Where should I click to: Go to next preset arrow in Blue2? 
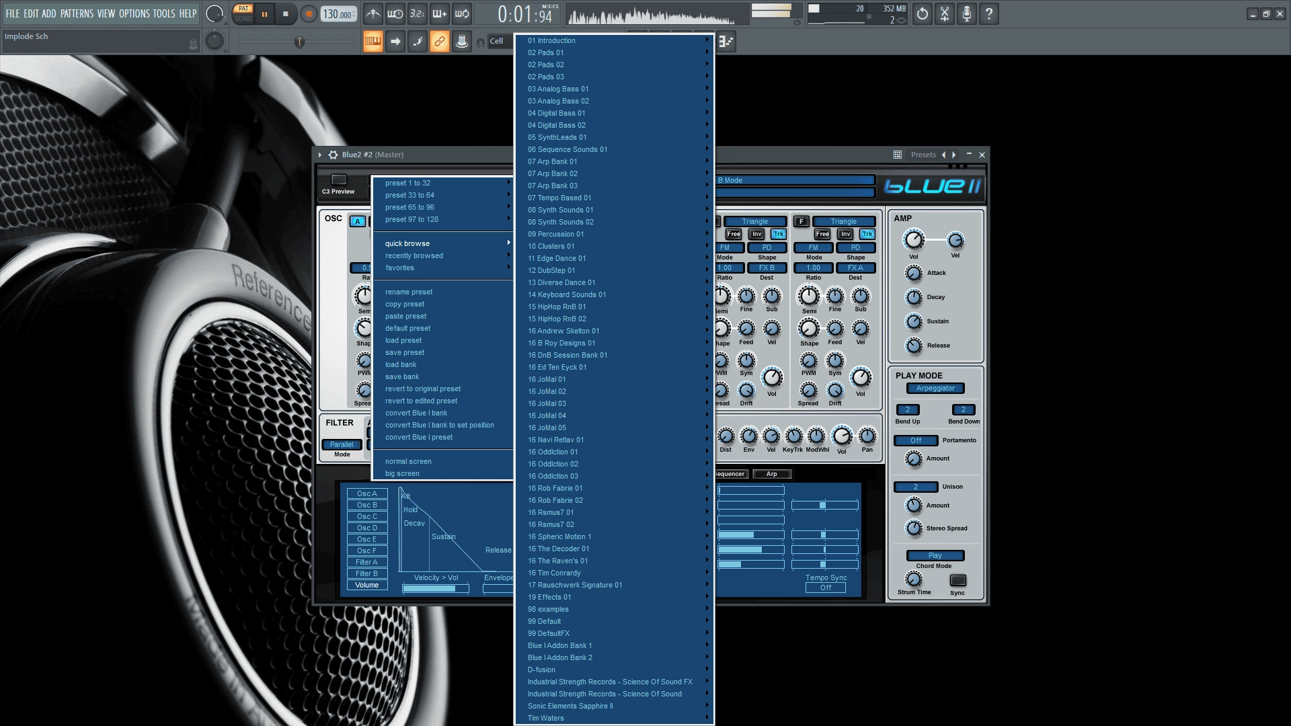pyautogui.click(x=953, y=155)
